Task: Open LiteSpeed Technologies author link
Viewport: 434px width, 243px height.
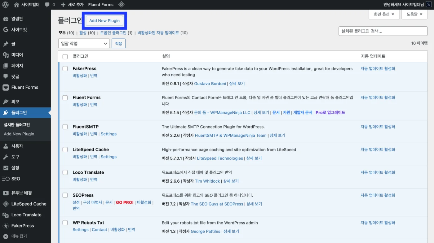Action: pyautogui.click(x=220, y=158)
